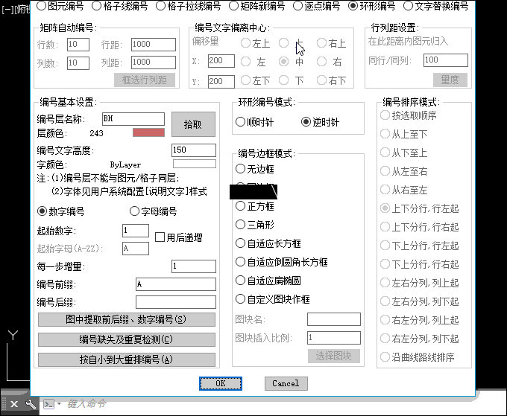Click the Cancel button
The width and height of the screenshot is (507, 416).
pyautogui.click(x=286, y=383)
